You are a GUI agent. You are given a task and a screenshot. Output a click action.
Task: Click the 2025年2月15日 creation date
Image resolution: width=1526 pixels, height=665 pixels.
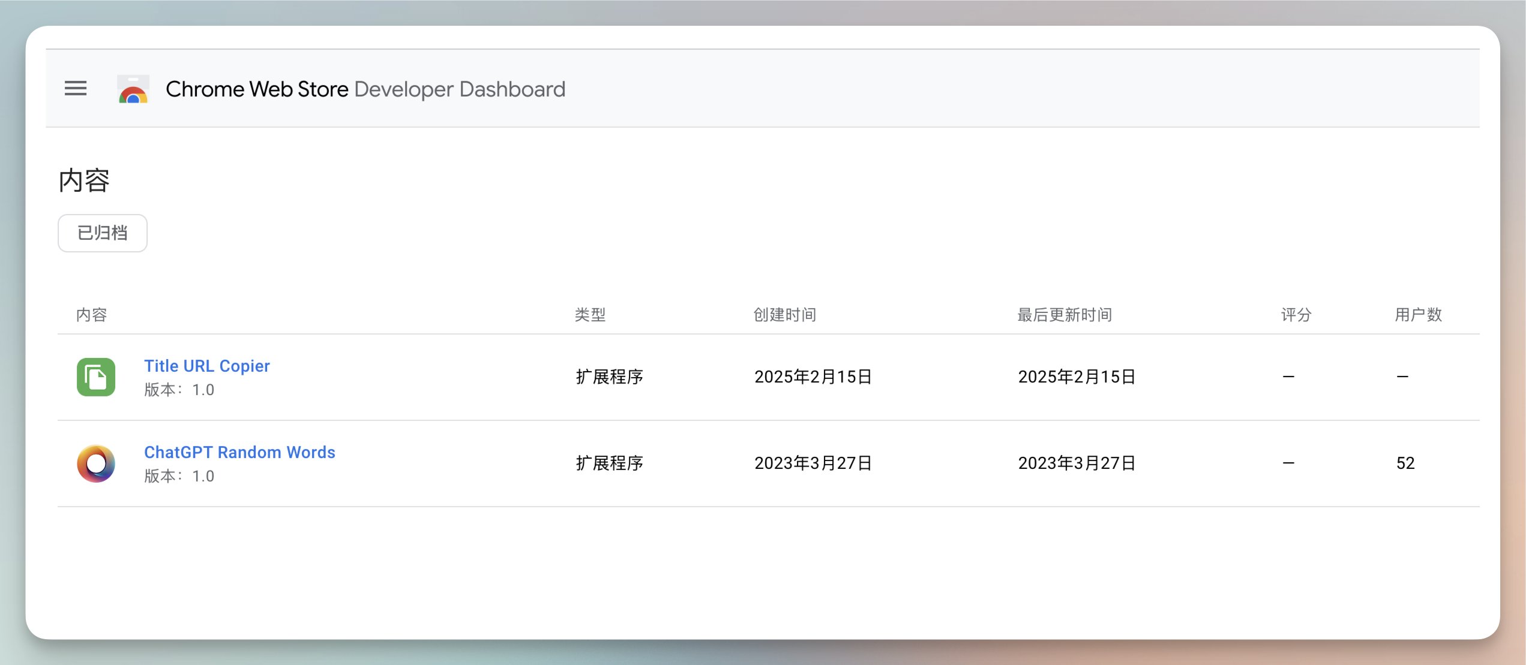[813, 377]
